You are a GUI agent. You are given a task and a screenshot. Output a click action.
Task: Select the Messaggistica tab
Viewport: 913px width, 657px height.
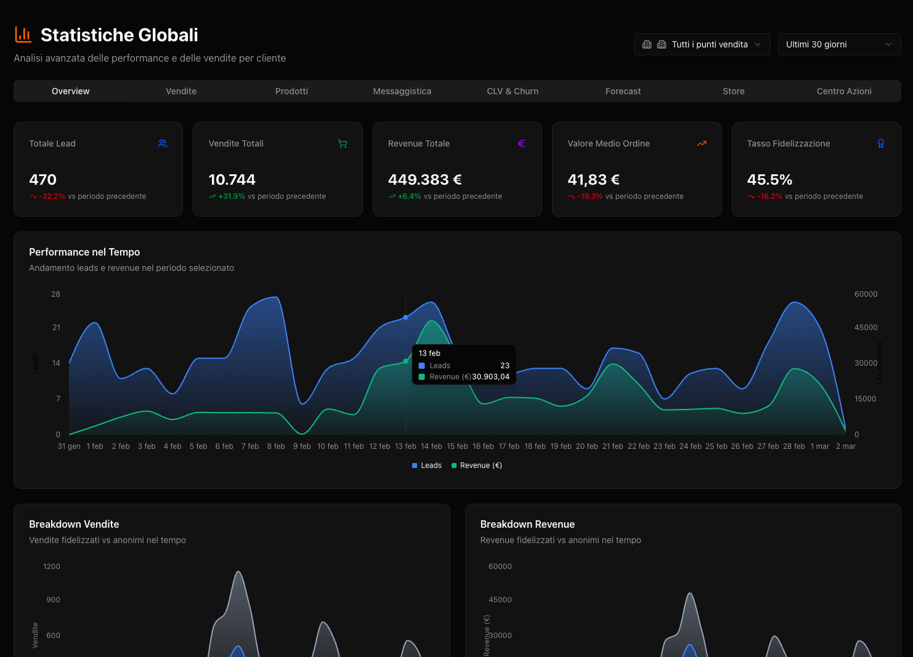(x=402, y=91)
